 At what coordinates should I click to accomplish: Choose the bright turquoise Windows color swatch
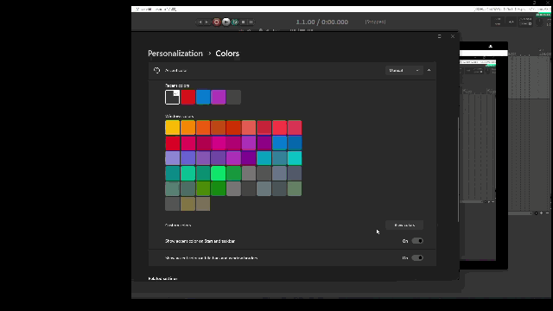(295, 158)
